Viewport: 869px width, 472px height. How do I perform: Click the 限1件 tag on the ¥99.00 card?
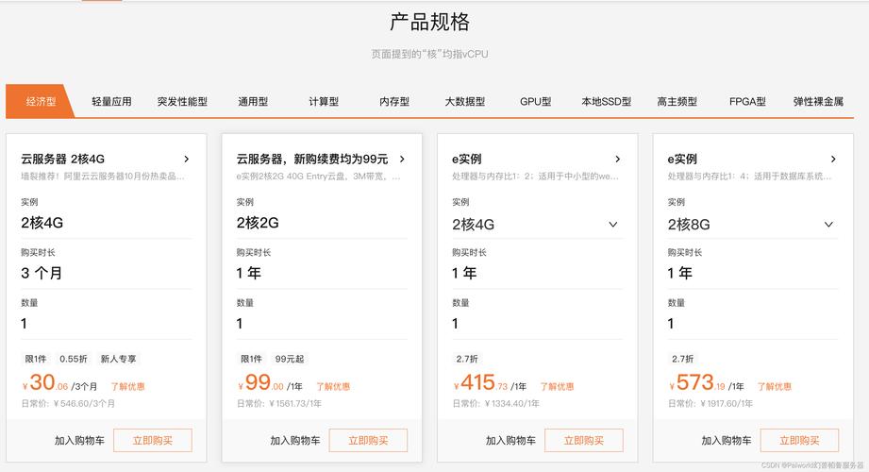251,359
